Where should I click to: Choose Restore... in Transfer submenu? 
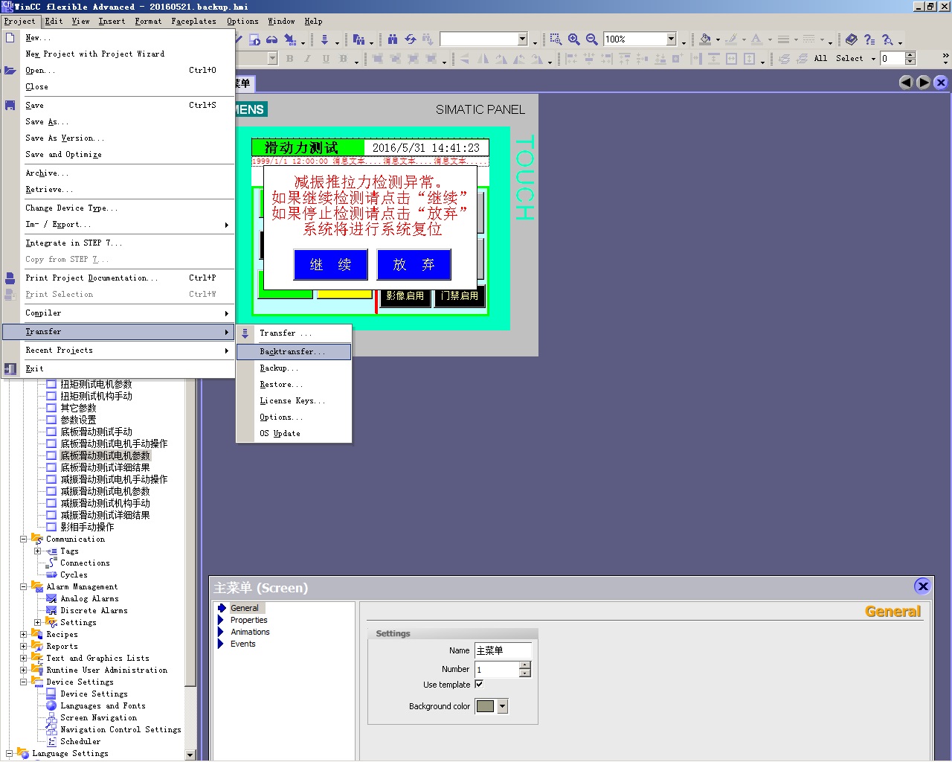coord(294,384)
